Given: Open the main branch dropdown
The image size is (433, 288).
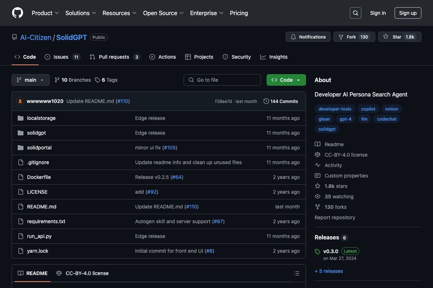Looking at the screenshot, I should (30, 80).
